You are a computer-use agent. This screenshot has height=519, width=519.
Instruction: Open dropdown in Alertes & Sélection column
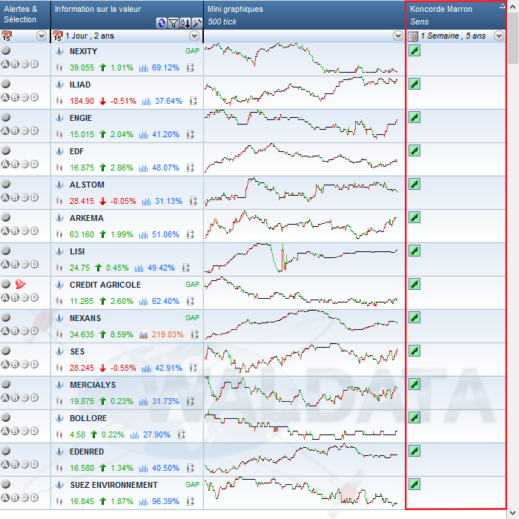pyautogui.click(x=42, y=36)
